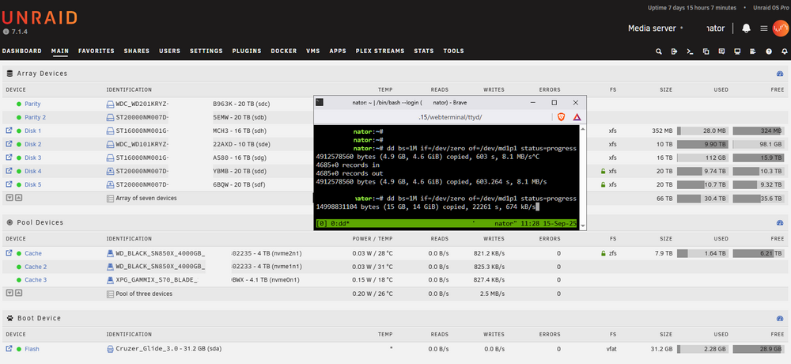The width and height of the screenshot is (791, 364).
Task: Click the drive icon next to the Parity WDC_WD201KRYZ
Action: tap(110, 104)
